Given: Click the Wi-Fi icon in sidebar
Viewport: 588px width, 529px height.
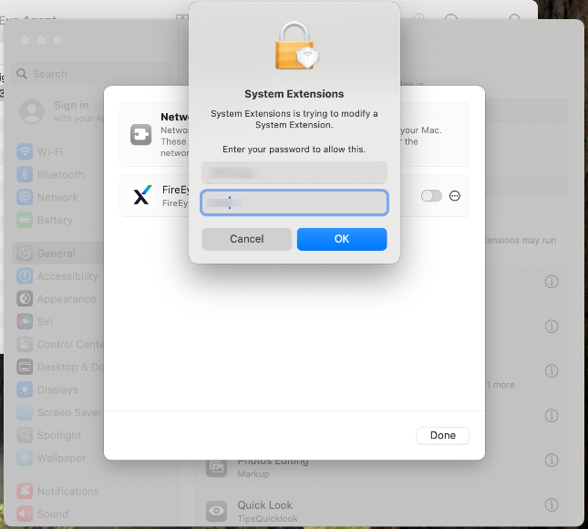Looking at the screenshot, I should 25,151.
